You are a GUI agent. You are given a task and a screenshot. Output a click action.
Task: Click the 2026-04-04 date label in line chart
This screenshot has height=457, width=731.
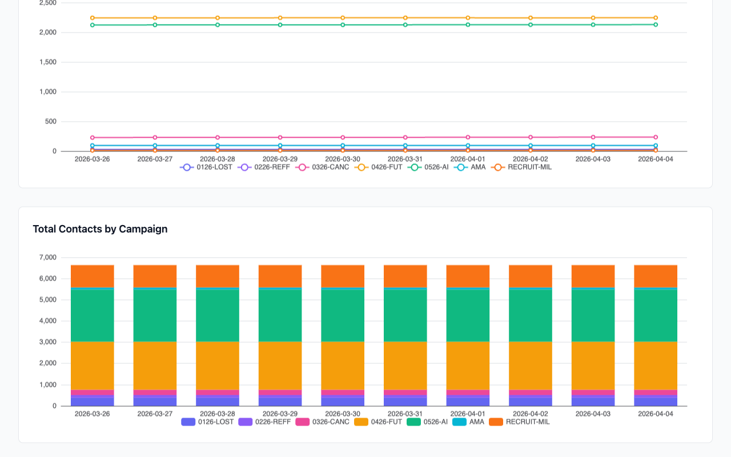655,159
